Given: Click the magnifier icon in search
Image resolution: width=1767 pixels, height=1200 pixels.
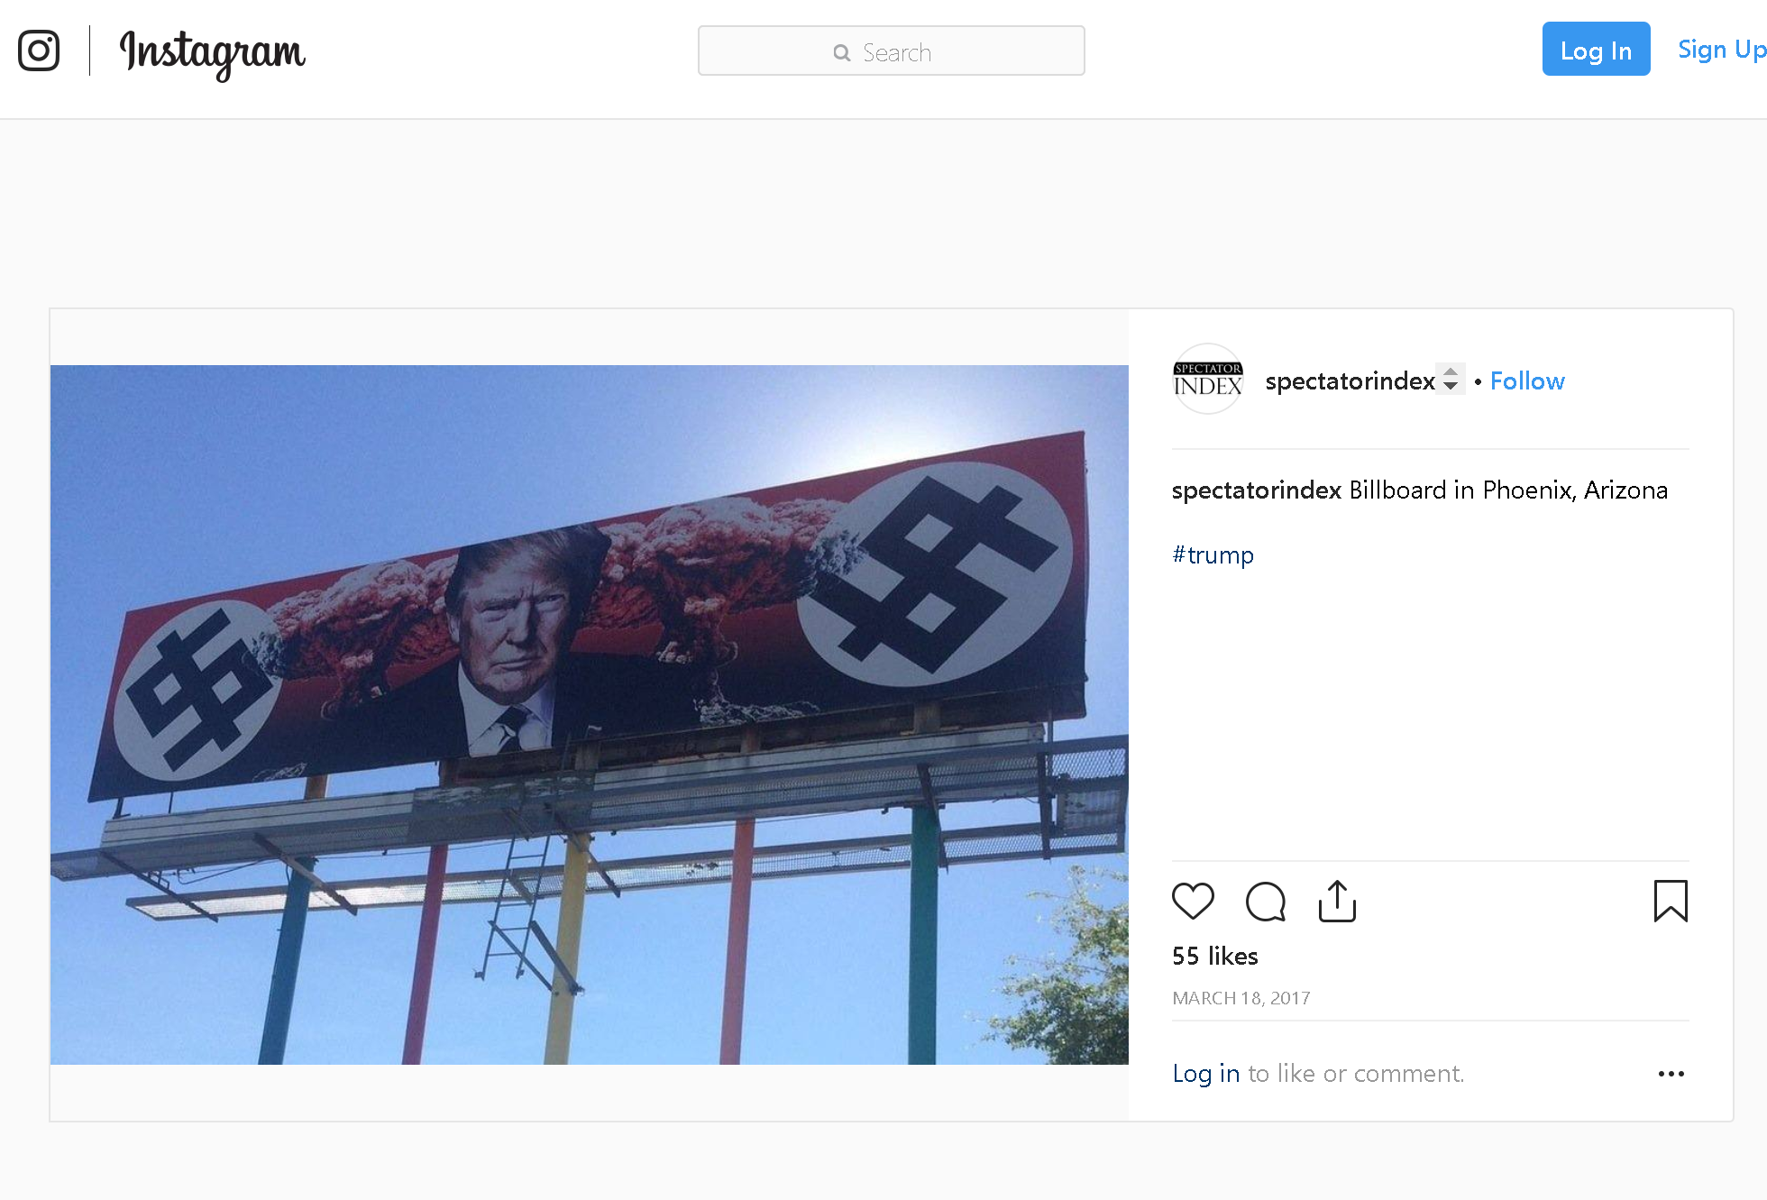Looking at the screenshot, I should click(x=842, y=53).
